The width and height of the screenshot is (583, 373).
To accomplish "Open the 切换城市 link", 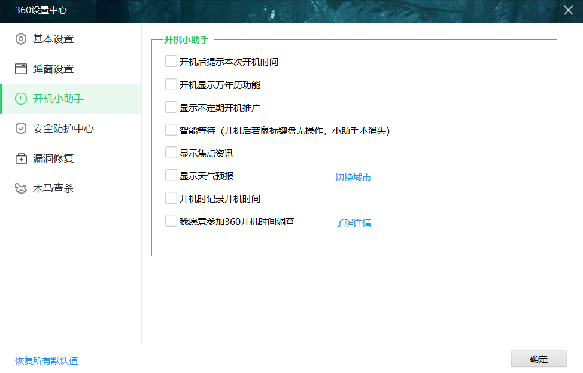I will point(353,178).
